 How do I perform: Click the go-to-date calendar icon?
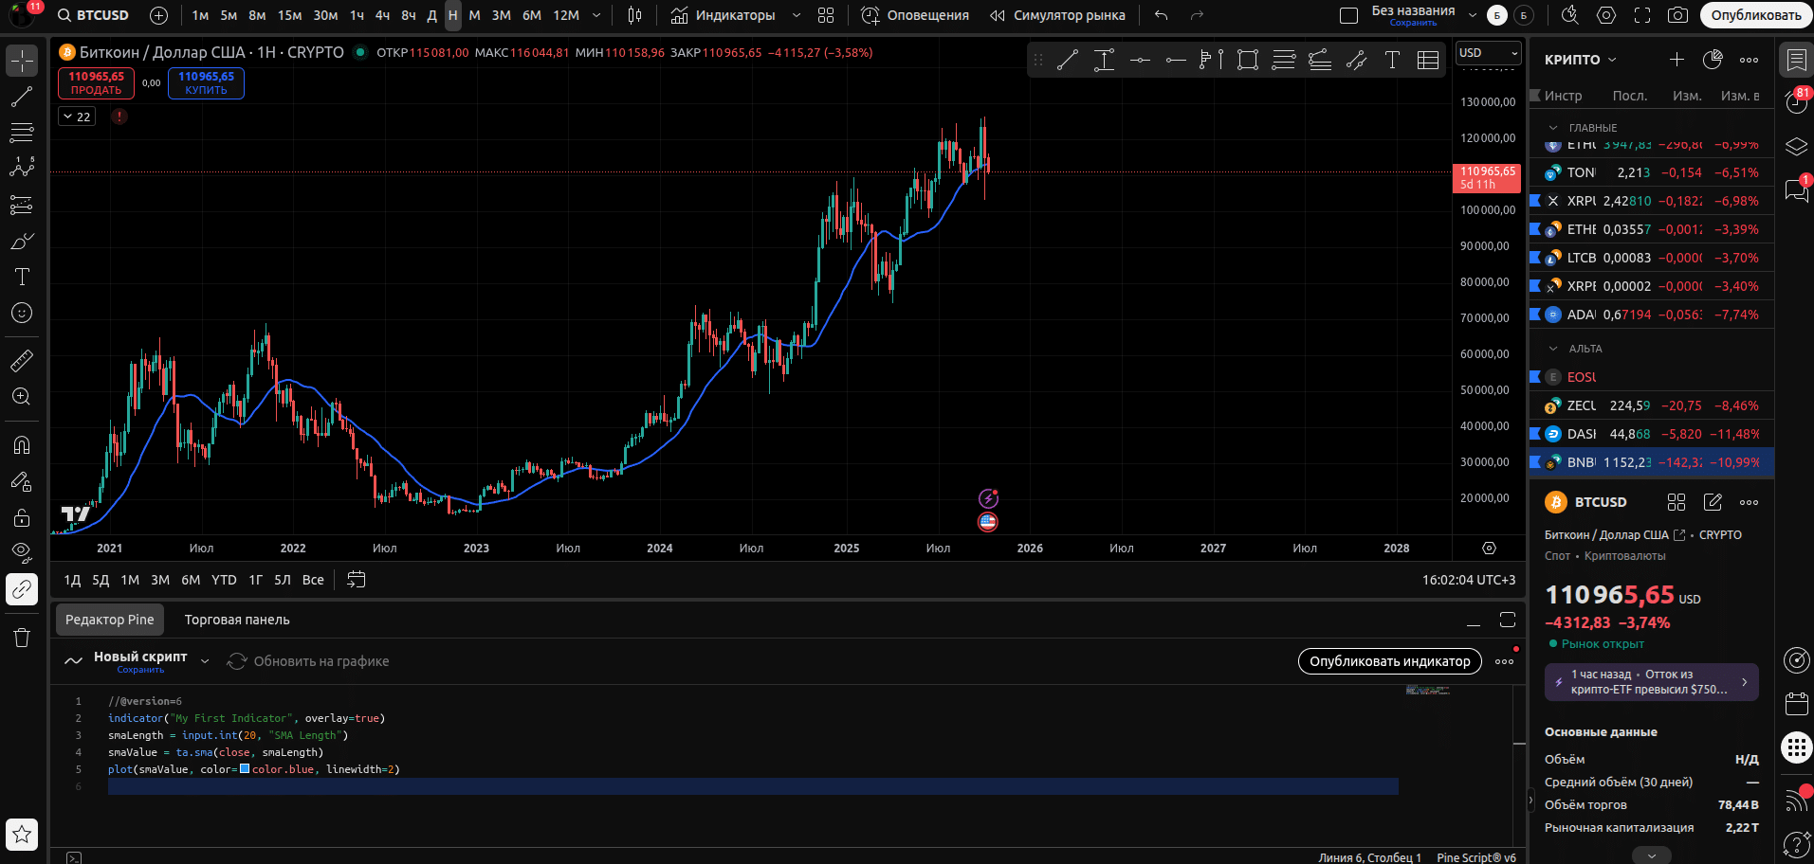coord(356,580)
